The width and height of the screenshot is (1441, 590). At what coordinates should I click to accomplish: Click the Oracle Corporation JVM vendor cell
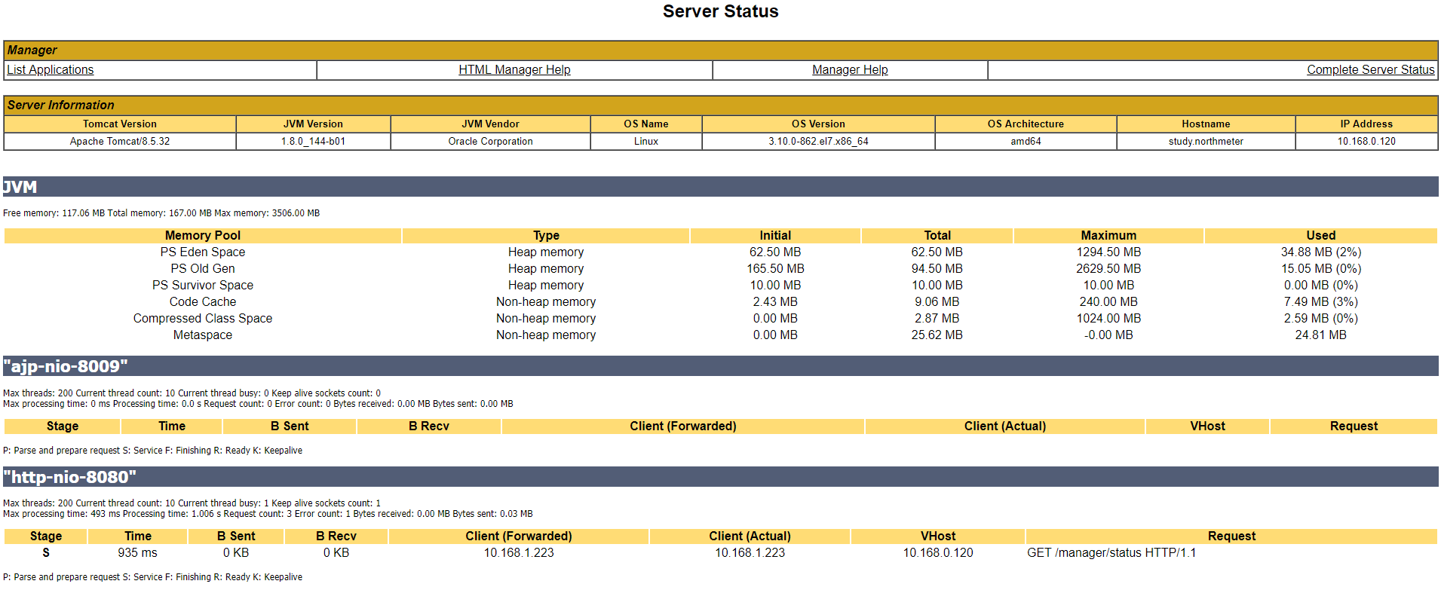pos(490,142)
